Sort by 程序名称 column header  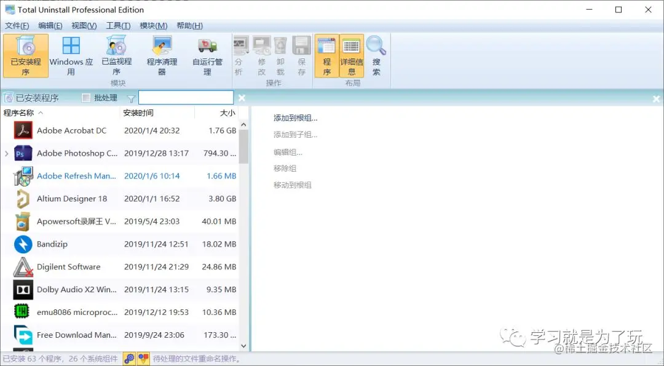tap(18, 113)
